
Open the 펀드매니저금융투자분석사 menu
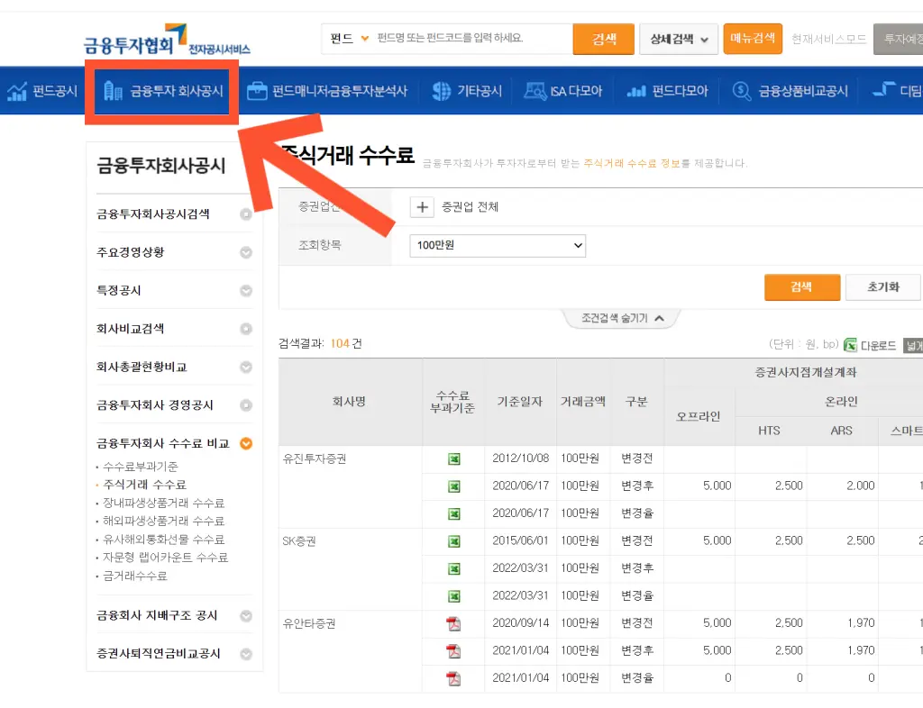coord(326,91)
